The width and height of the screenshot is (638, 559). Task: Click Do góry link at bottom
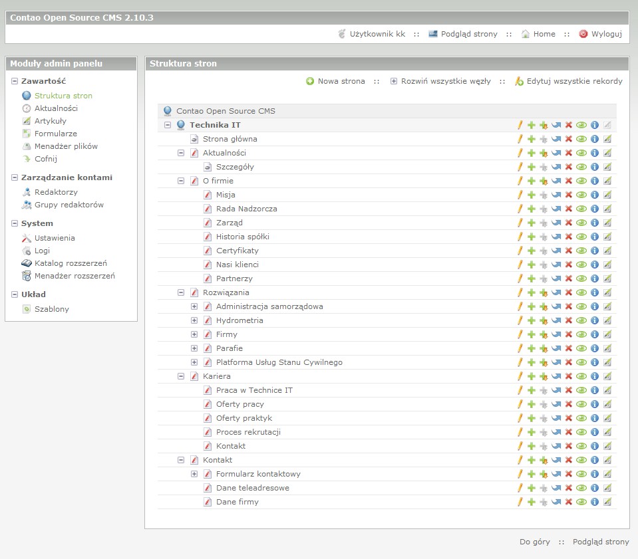535,542
